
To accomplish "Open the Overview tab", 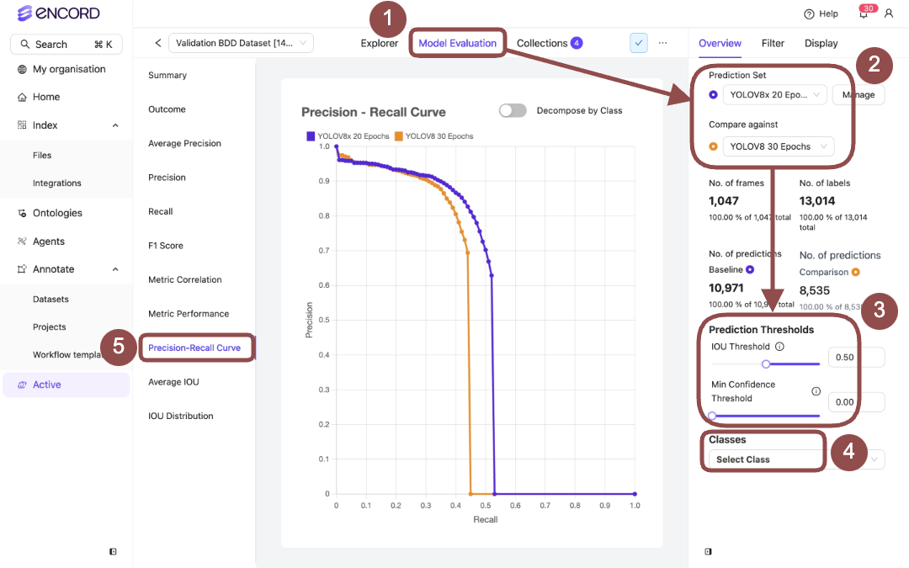I will 720,43.
